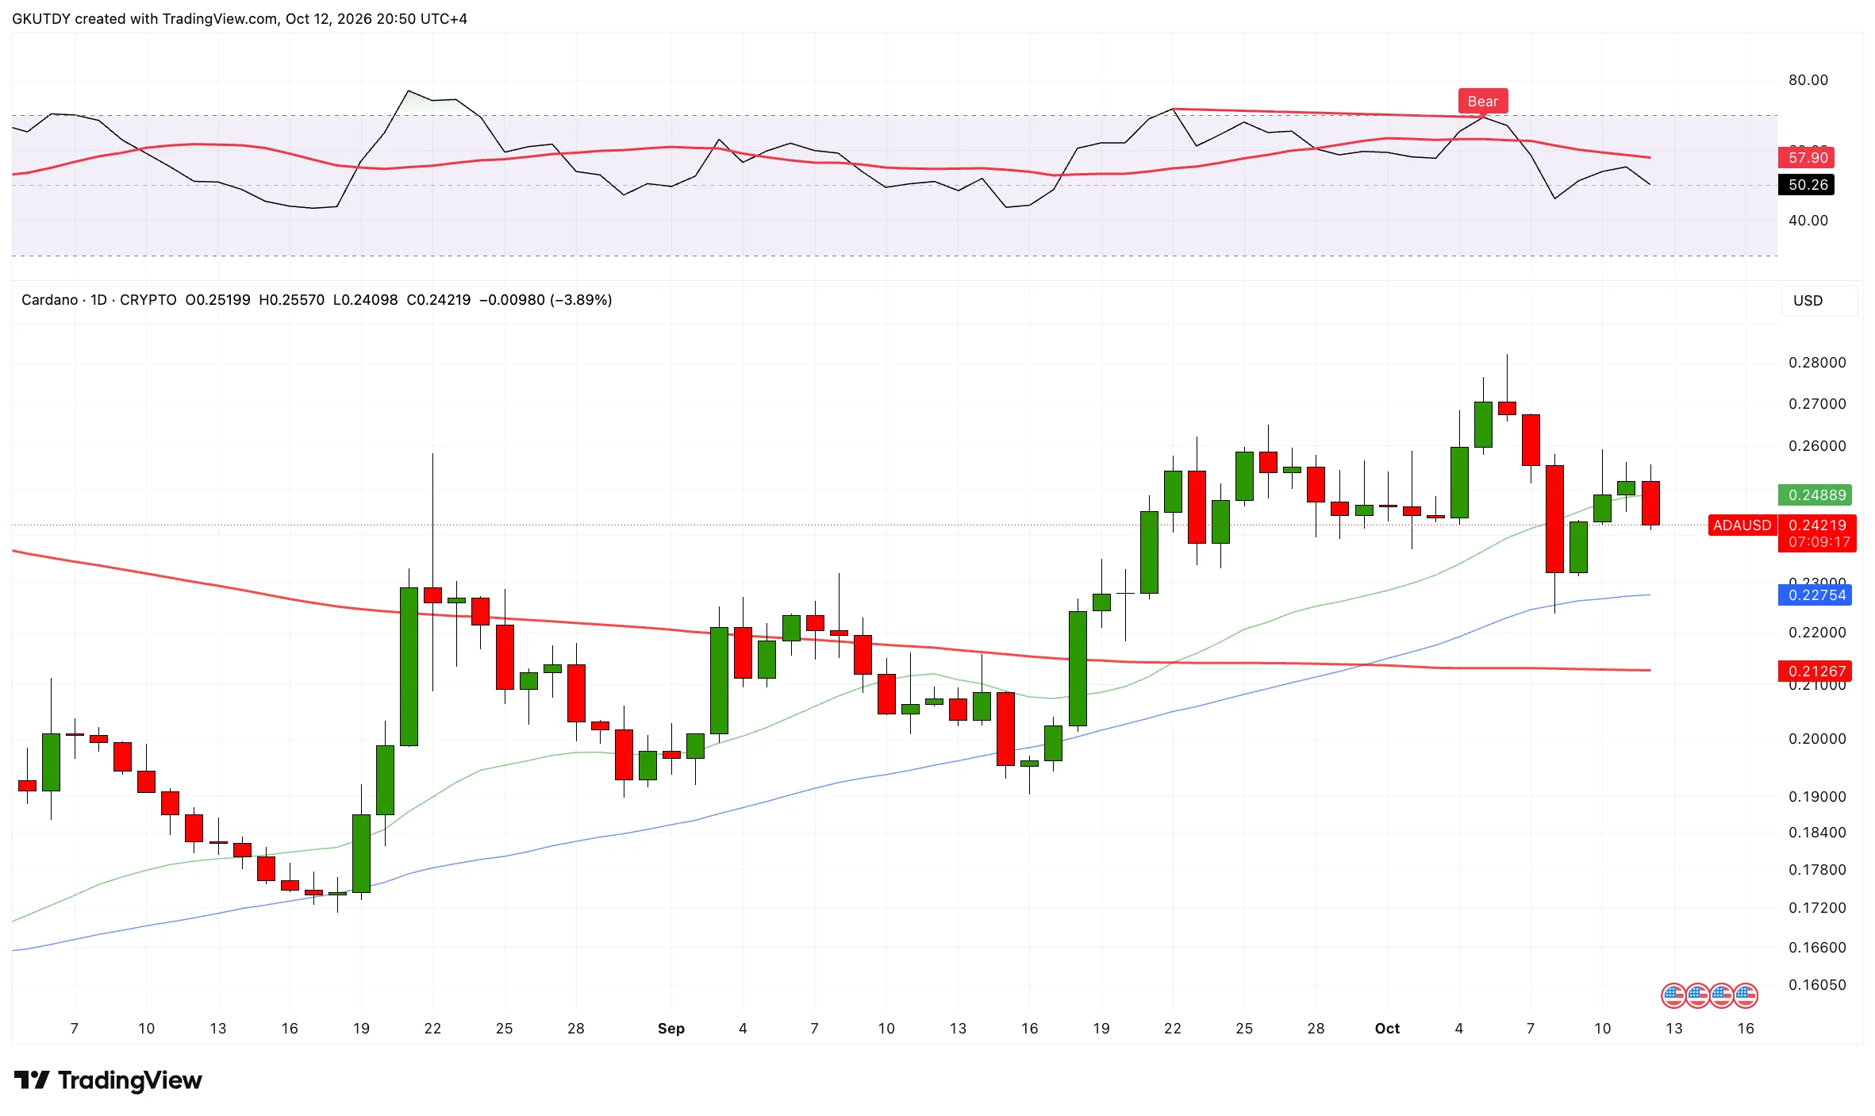Click the blue 0.22754 moving average label

pyautogui.click(x=1815, y=595)
